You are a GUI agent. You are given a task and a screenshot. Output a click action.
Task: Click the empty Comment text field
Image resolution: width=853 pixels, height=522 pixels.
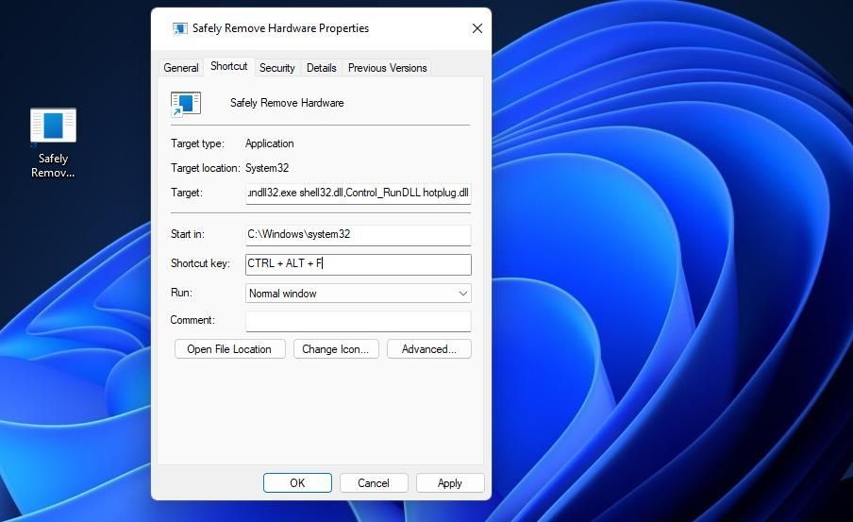[358, 321]
